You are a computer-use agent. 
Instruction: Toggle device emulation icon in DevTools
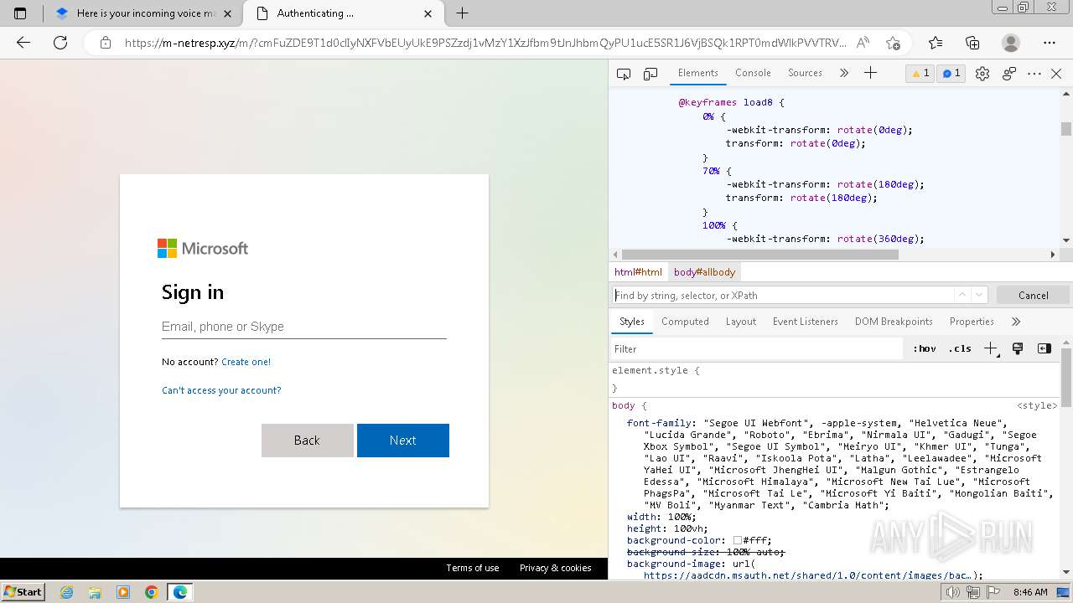tap(651, 74)
